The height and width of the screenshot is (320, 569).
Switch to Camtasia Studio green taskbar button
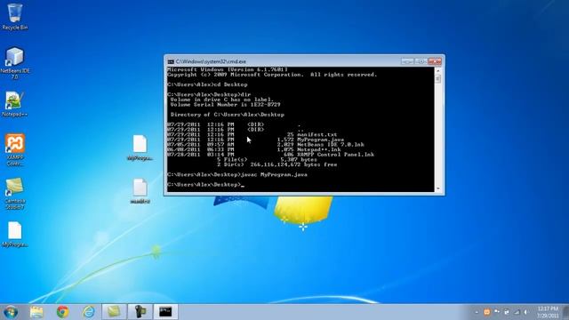point(114,312)
